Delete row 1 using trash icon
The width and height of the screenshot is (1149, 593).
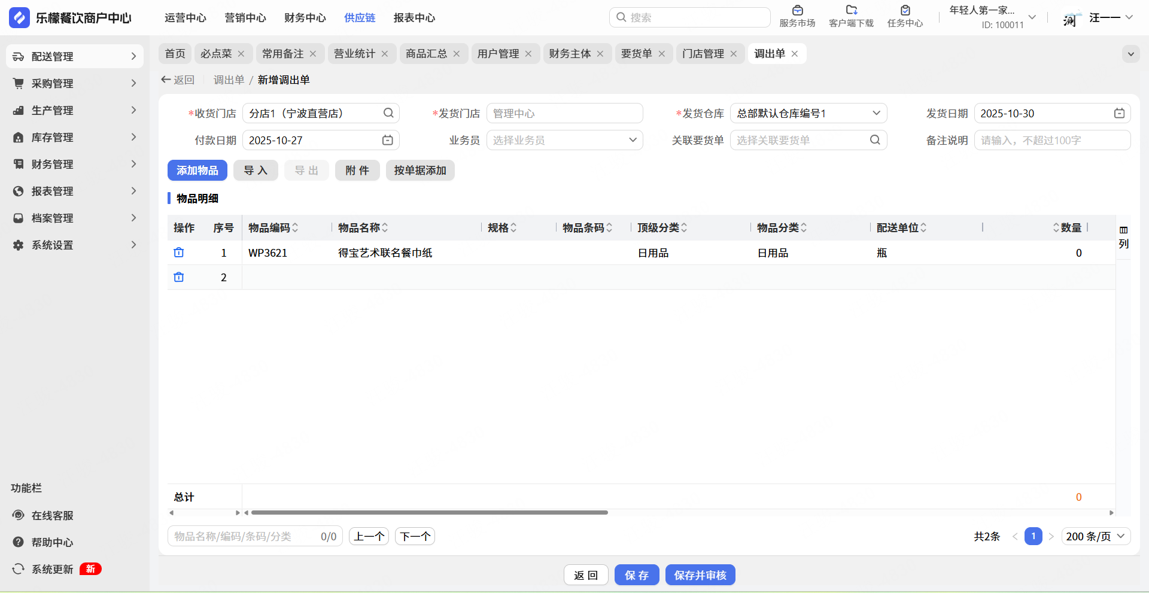(x=178, y=253)
